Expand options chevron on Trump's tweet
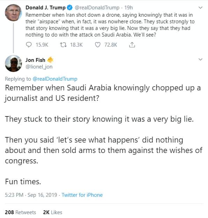Viewport: 208px width, 218px height. [200, 8]
